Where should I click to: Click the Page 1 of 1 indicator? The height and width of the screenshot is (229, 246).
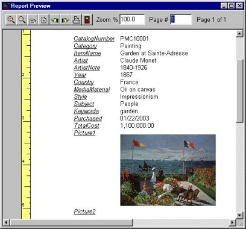click(x=211, y=20)
